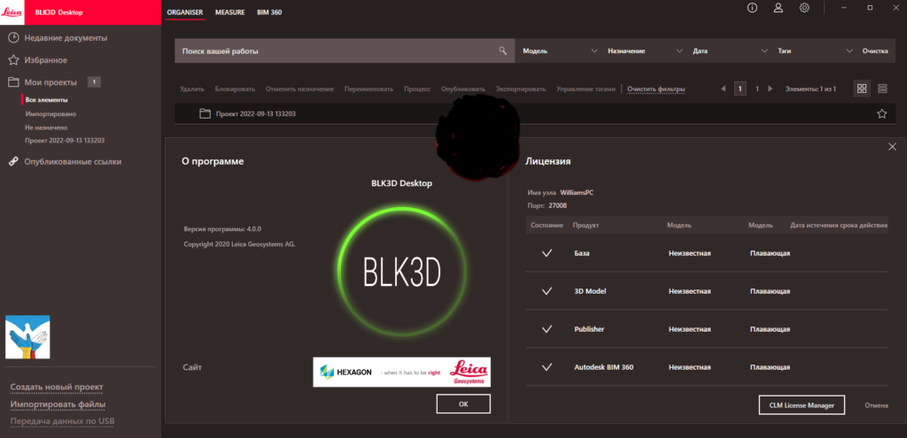Open Недавние документы in sidebar

pyautogui.click(x=66, y=38)
